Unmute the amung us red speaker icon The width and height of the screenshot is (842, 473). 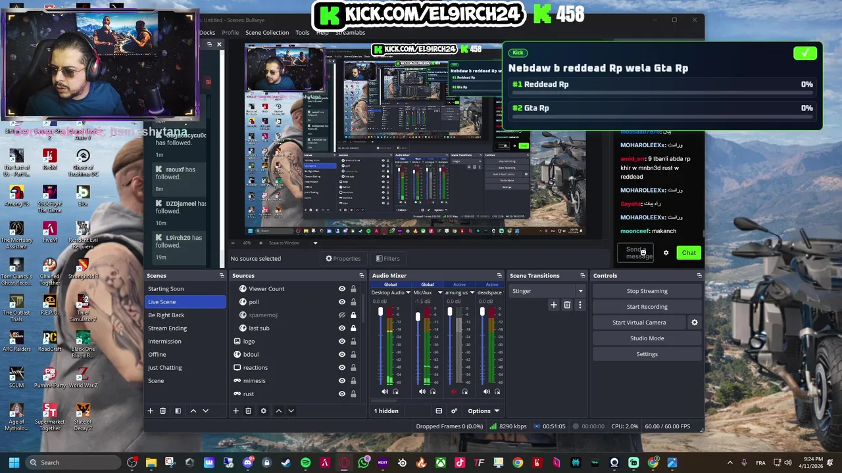[x=454, y=392]
